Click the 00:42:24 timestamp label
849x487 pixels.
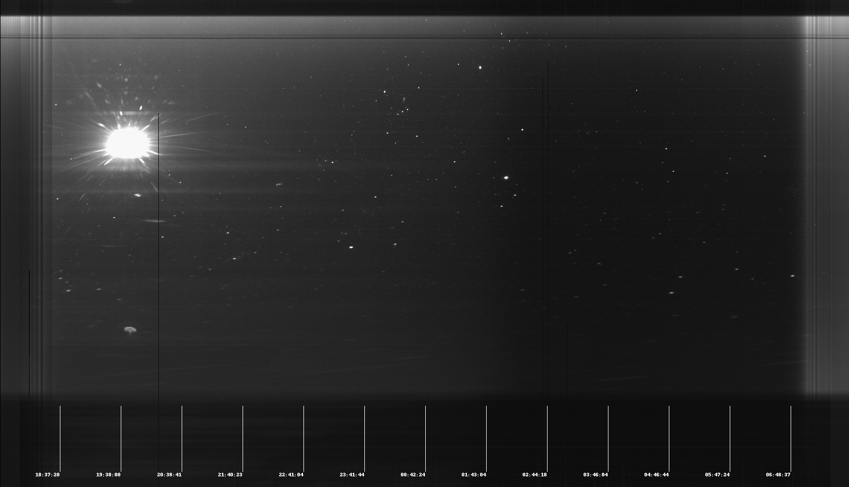[x=413, y=475]
